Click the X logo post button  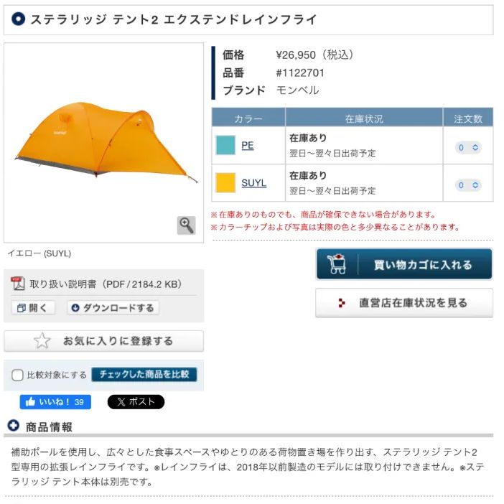(136, 402)
